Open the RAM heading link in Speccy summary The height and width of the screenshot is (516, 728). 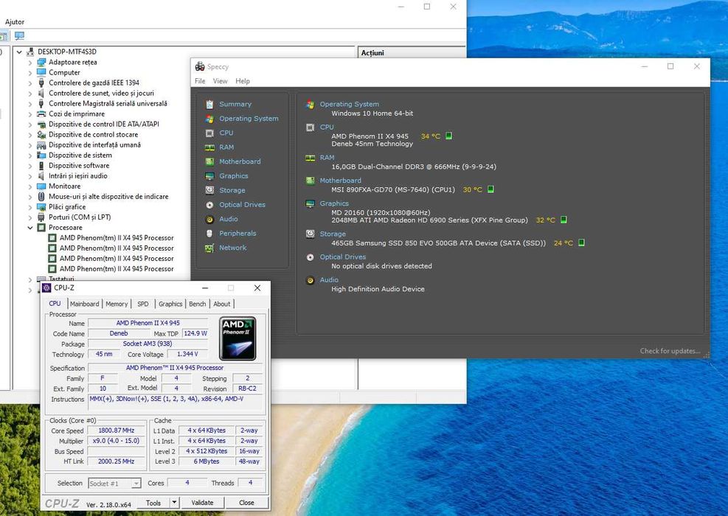(x=327, y=158)
